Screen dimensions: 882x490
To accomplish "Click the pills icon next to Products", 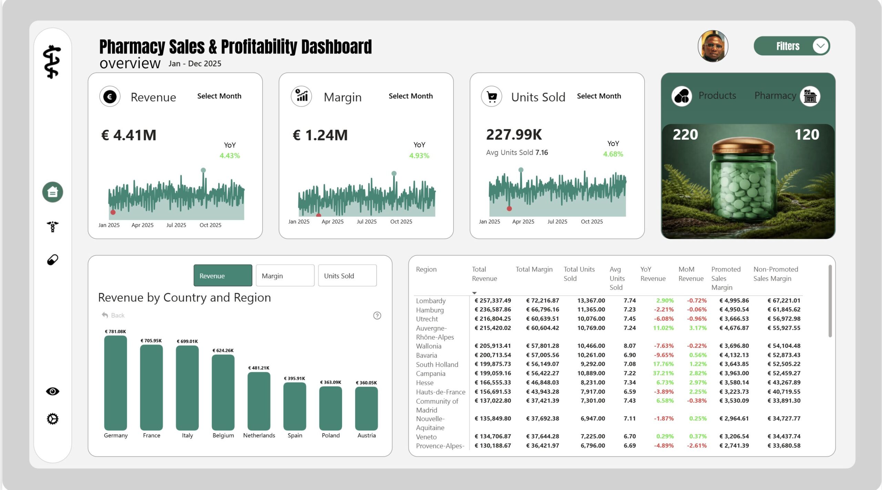I will 681,97.
